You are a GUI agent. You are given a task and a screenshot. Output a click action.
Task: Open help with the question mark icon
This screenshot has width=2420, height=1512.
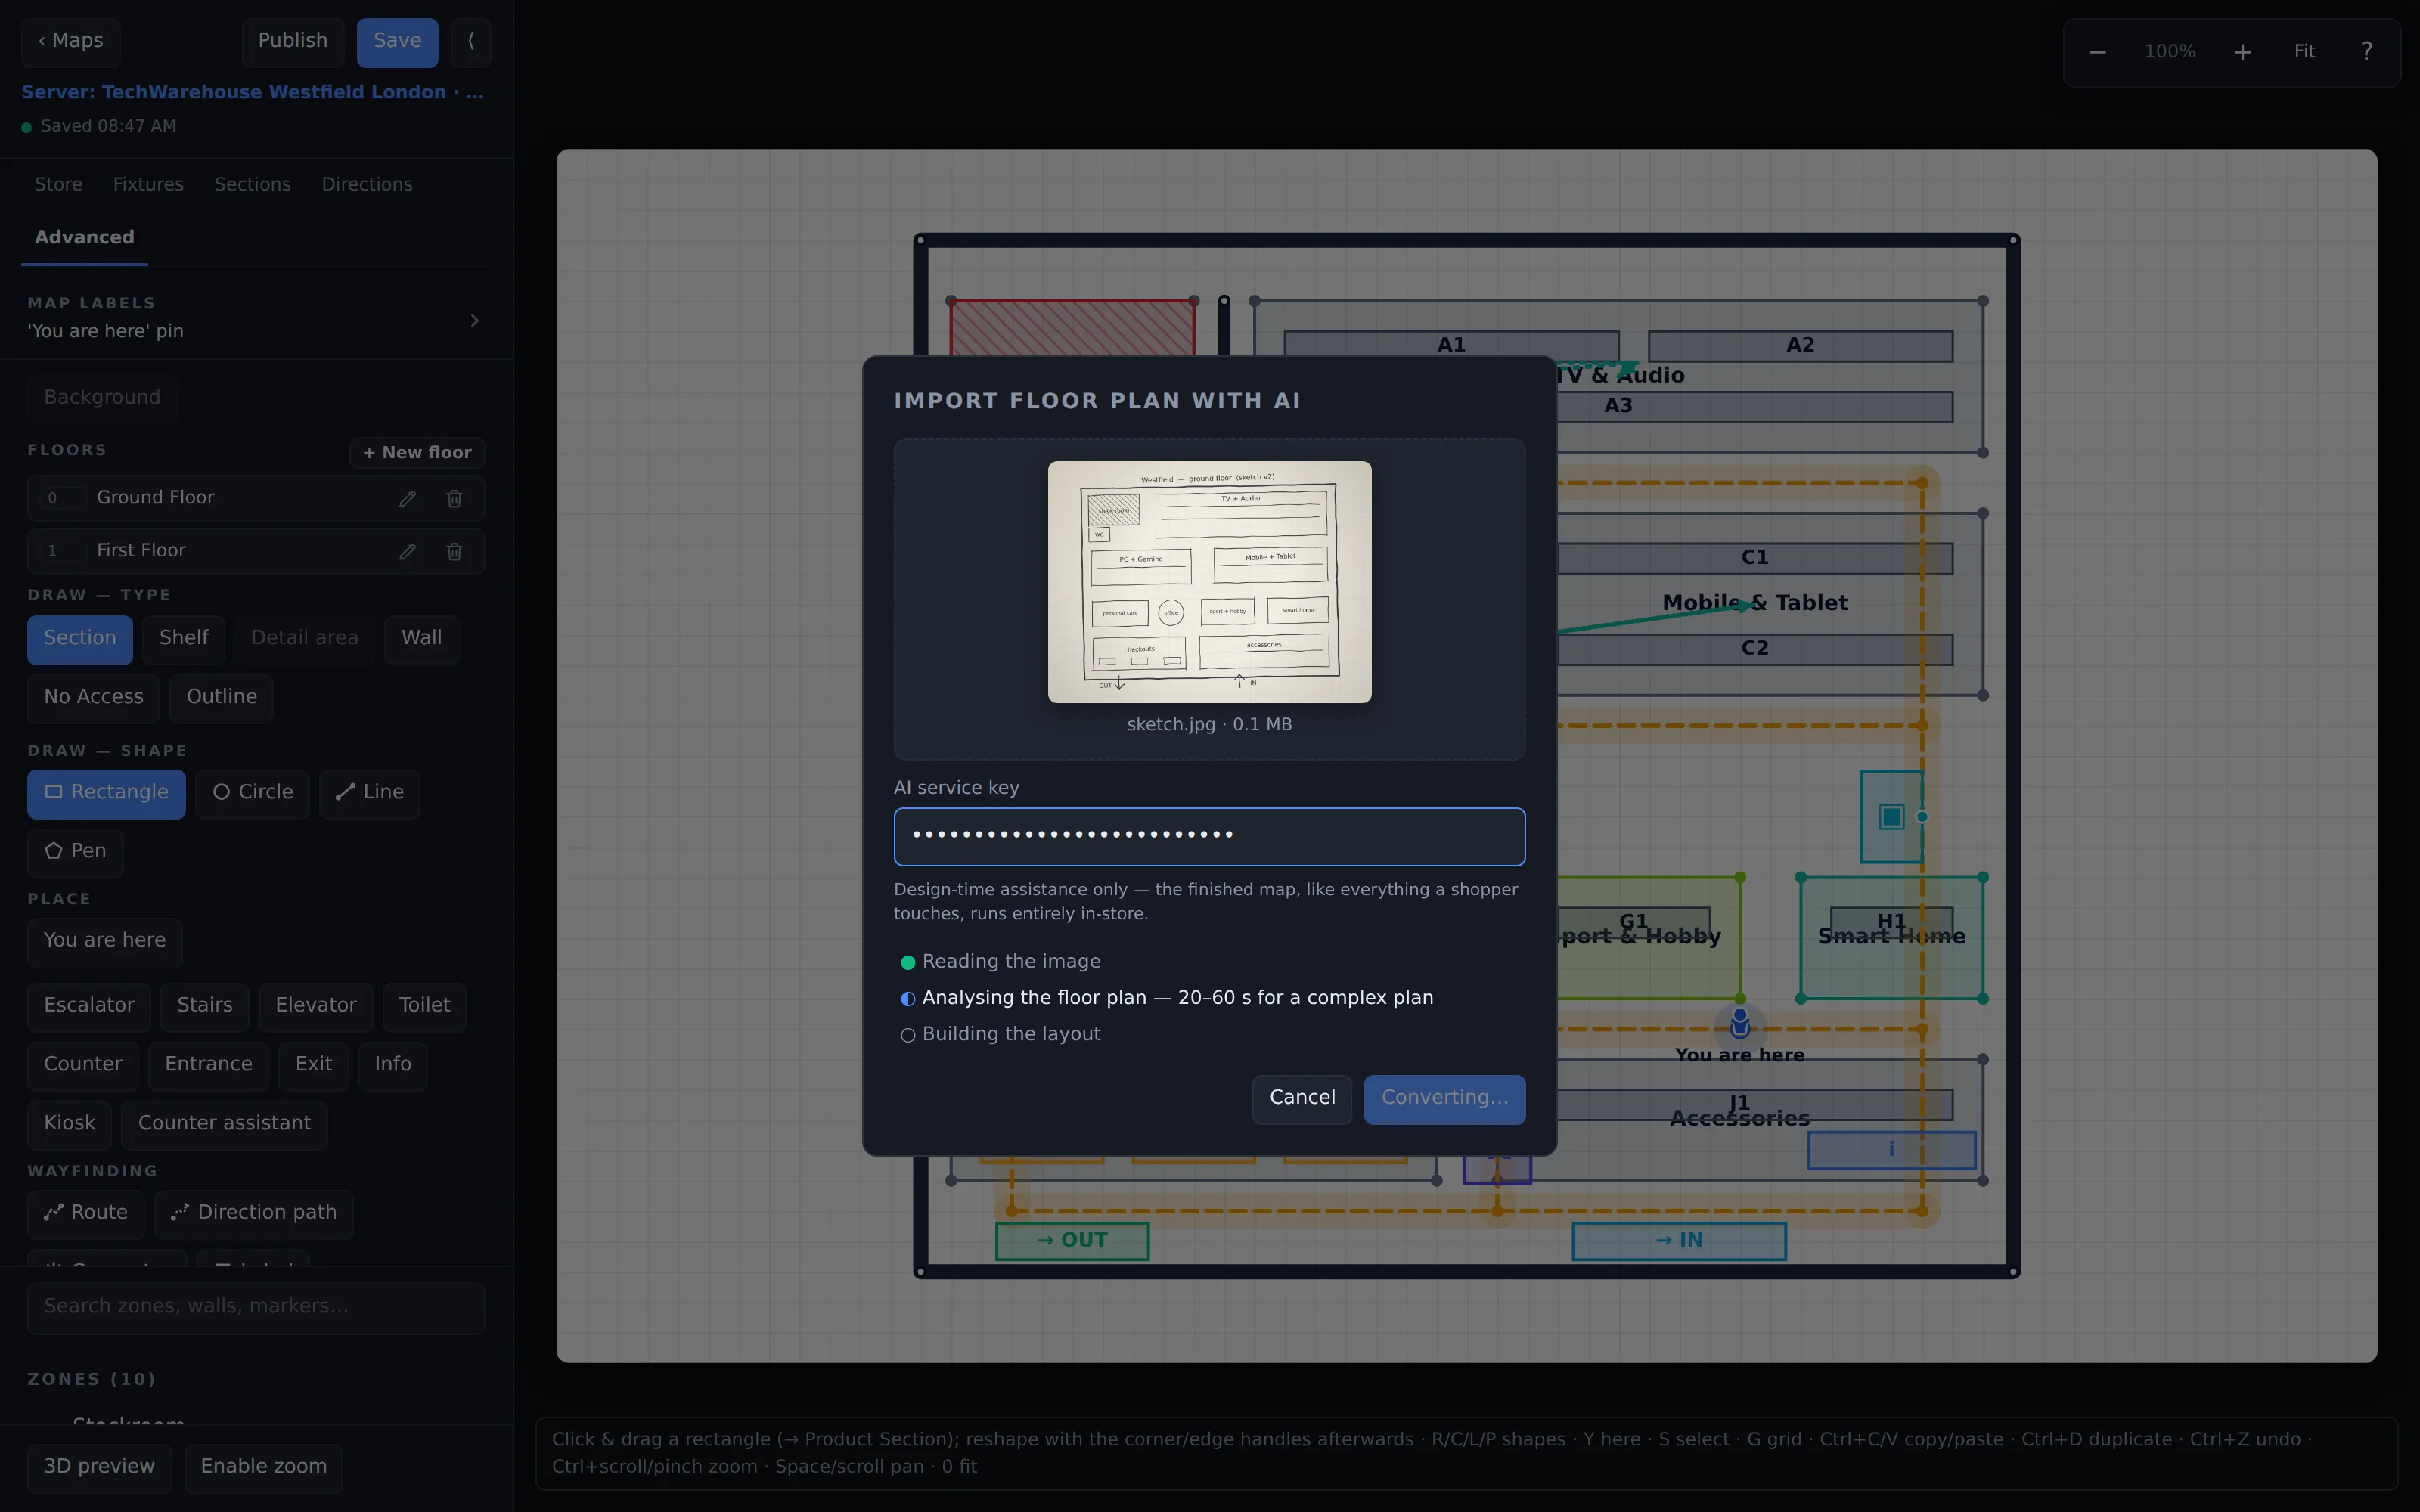click(2366, 52)
